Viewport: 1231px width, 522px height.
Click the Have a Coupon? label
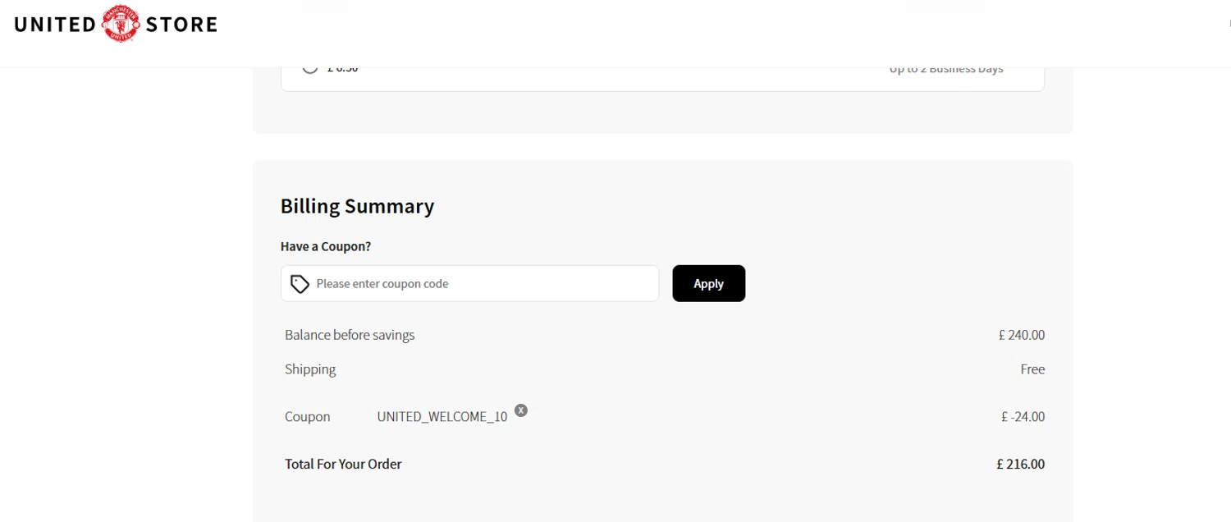point(326,246)
